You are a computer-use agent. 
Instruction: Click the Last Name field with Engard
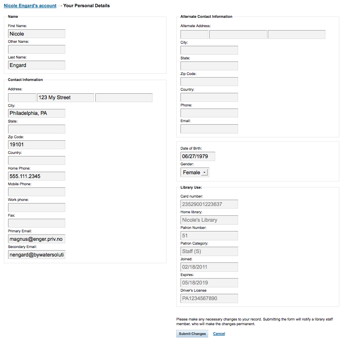pos(36,65)
